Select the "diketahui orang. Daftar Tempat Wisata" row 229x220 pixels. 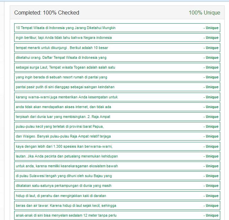[x=61, y=57]
